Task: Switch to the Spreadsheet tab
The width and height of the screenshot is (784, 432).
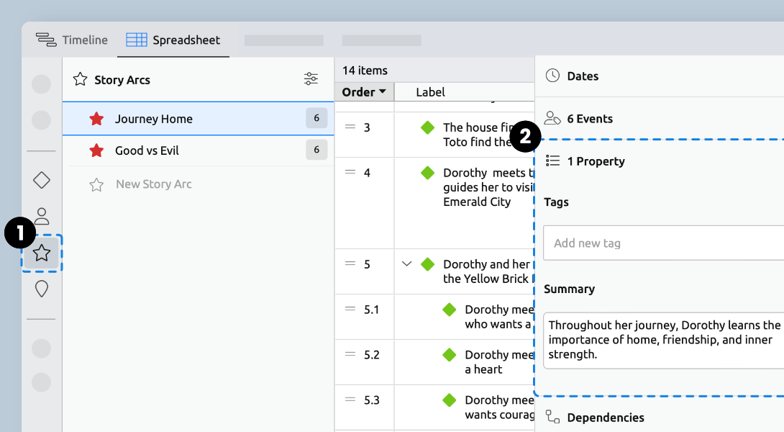Action: [173, 40]
